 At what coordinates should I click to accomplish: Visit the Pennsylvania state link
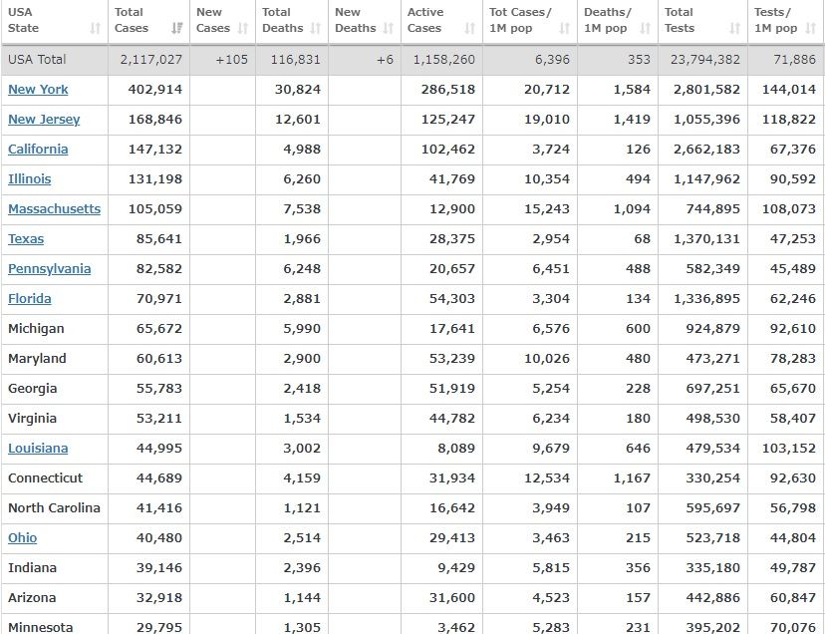point(49,269)
